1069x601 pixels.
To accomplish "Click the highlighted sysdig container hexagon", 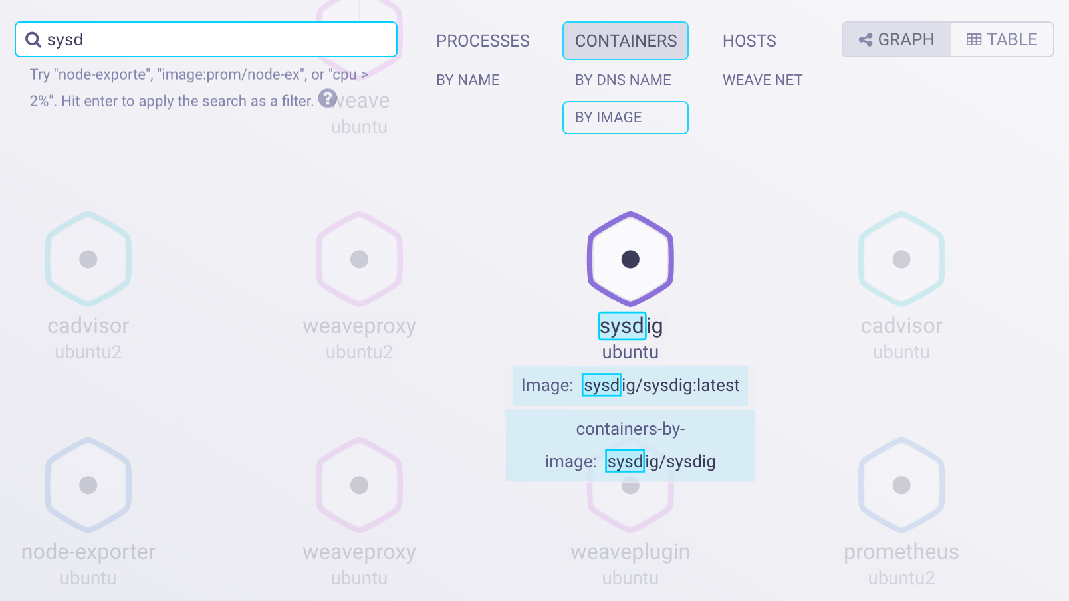I will [630, 259].
